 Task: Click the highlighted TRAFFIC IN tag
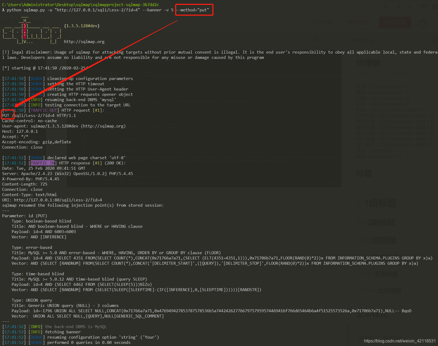(x=43, y=163)
